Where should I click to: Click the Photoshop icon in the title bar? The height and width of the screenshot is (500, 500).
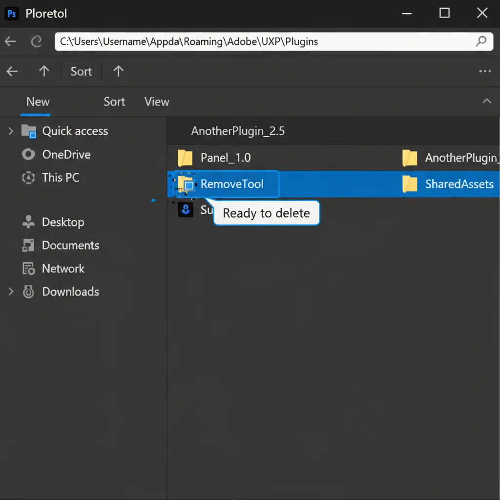pos(11,13)
